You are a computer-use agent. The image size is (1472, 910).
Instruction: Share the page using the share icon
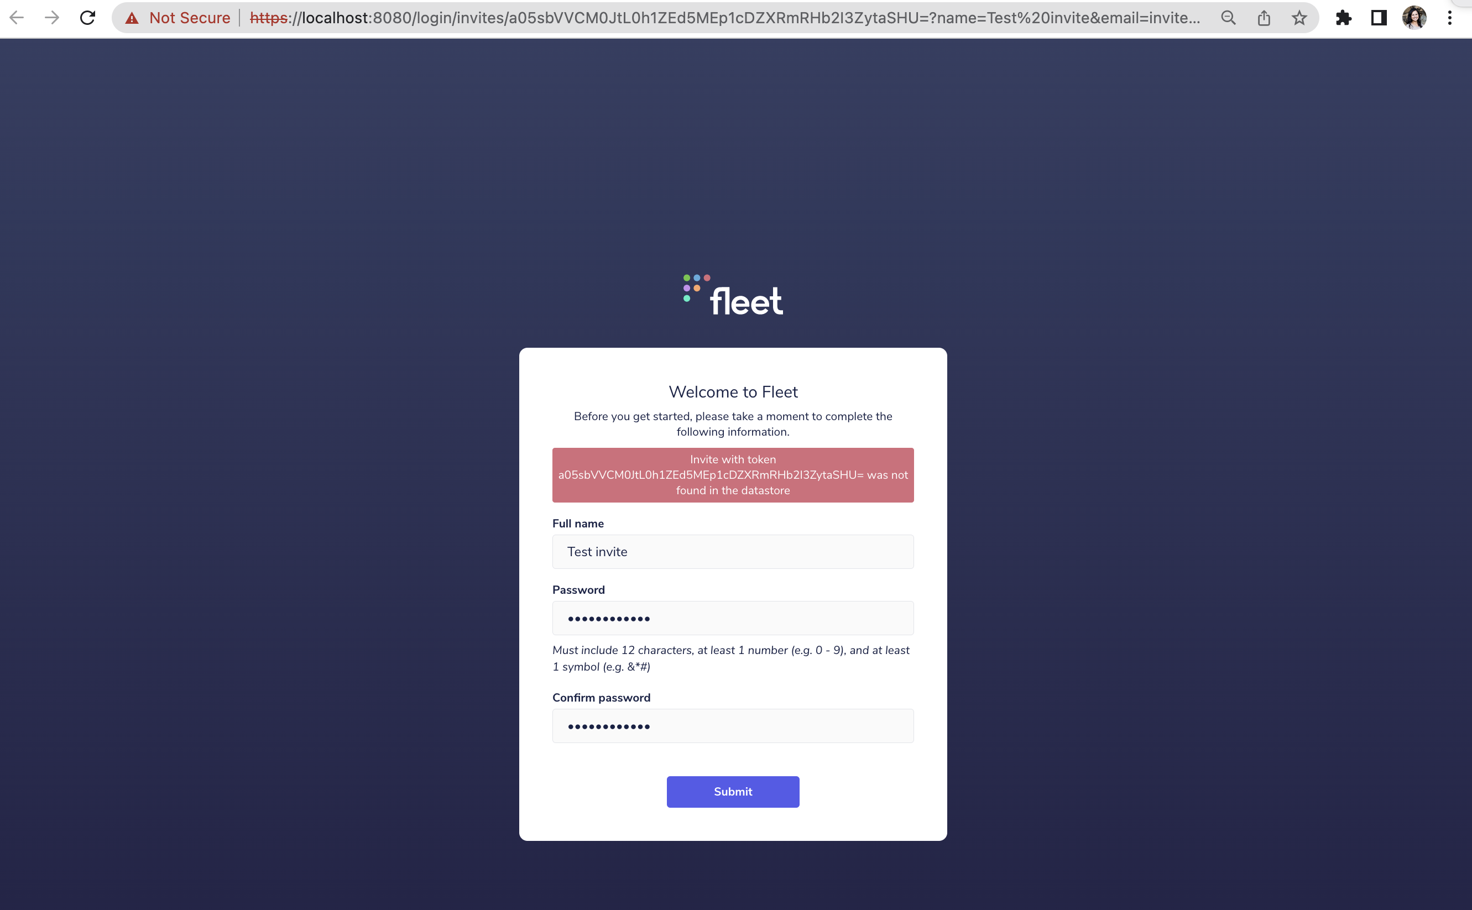click(1263, 18)
